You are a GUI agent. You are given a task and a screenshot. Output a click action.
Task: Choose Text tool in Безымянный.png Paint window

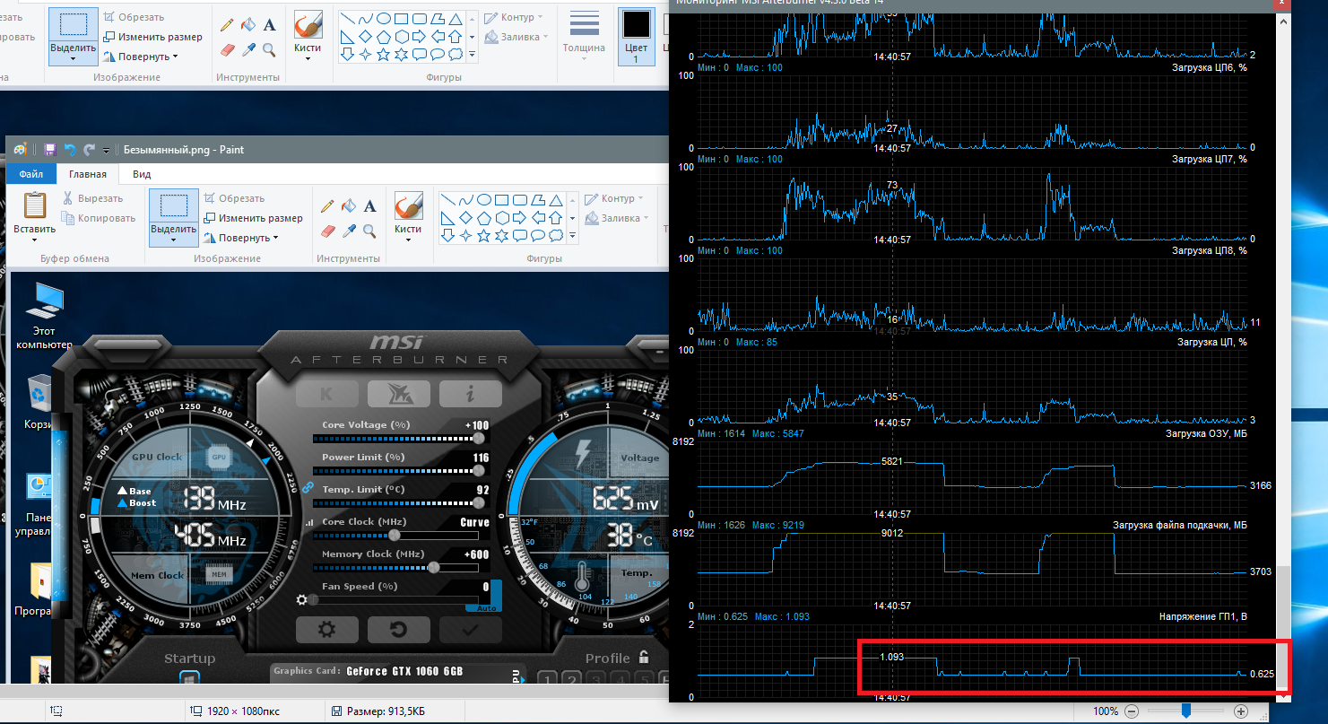point(370,207)
